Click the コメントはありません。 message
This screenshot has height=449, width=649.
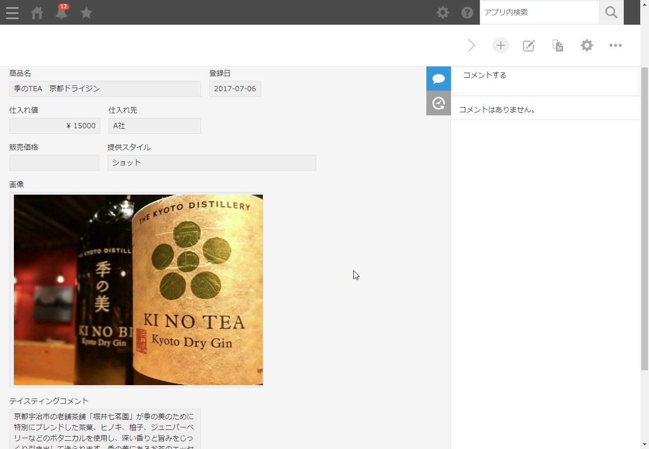pyautogui.click(x=497, y=110)
